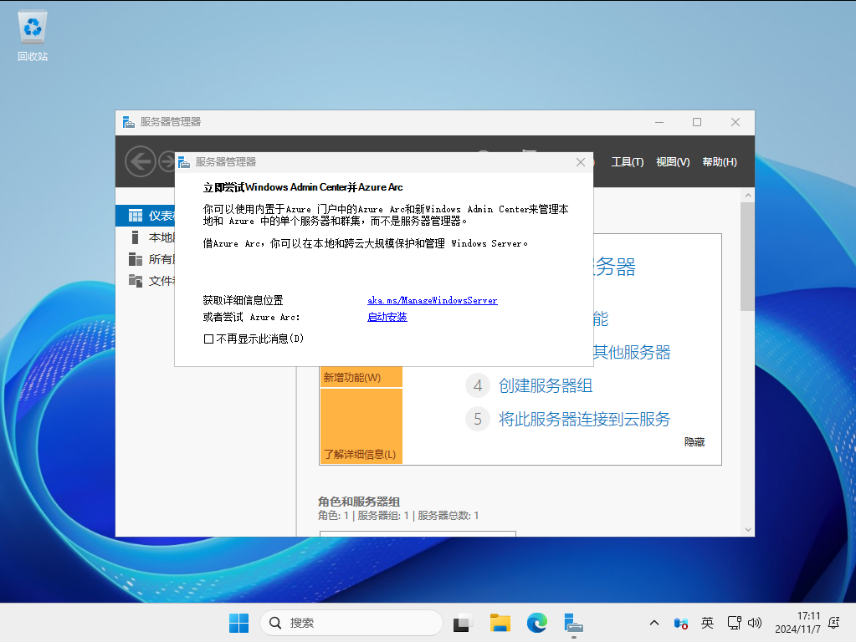Expand the hidden system tray icons chevron

tap(654, 623)
